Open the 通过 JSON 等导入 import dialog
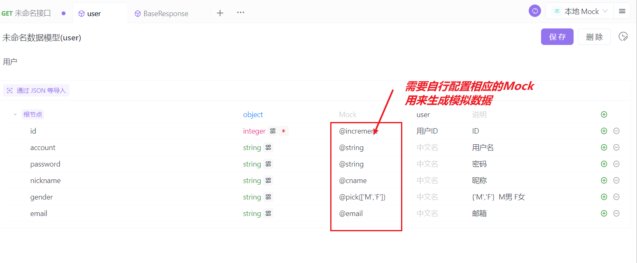The width and height of the screenshot is (637, 263). point(36,90)
